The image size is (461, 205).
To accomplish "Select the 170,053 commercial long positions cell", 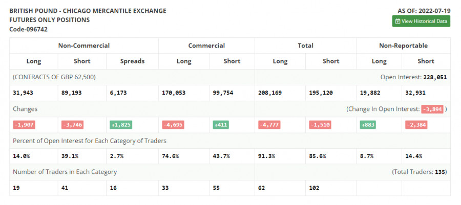I will click(x=174, y=93).
